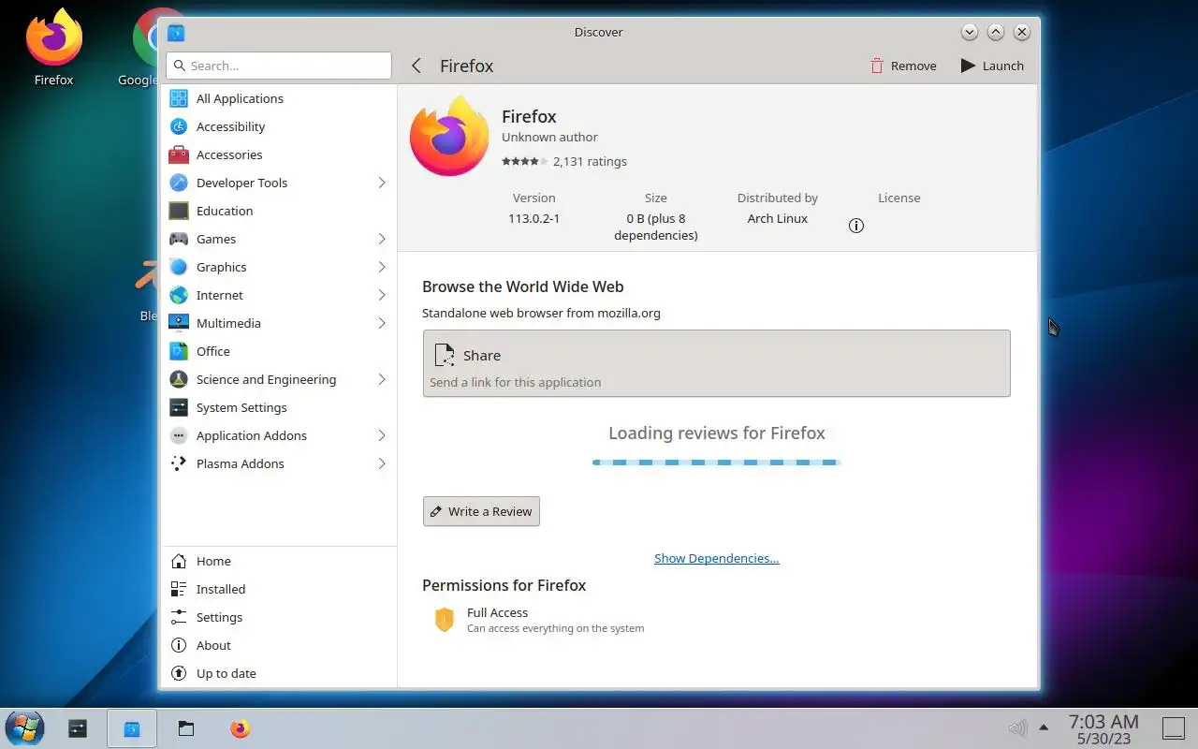Open the file manager from the taskbar
Image resolution: width=1198 pixels, height=749 pixels.
coord(186,728)
